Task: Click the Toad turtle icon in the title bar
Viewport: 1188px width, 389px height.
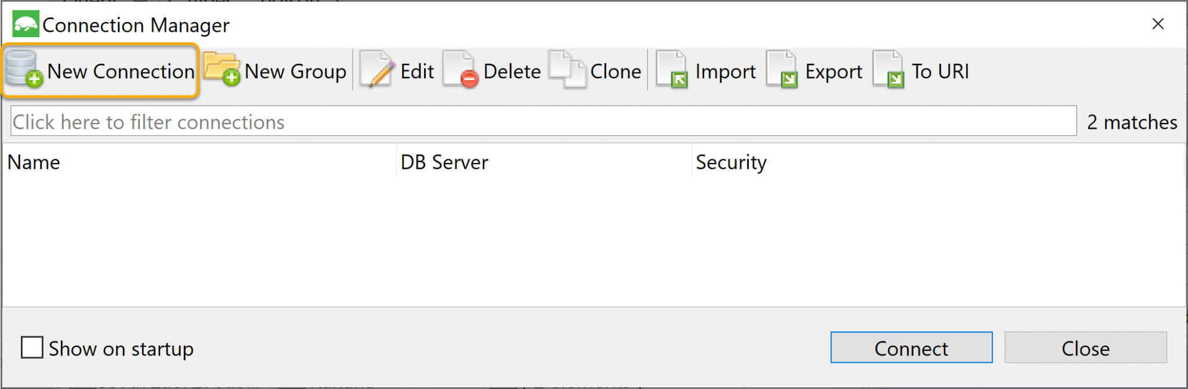Action: pyautogui.click(x=26, y=24)
